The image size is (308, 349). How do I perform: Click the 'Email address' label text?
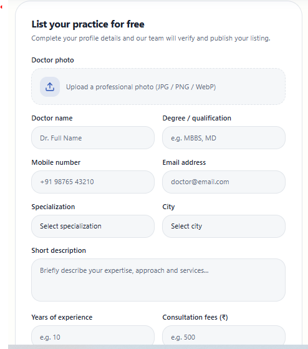(184, 162)
